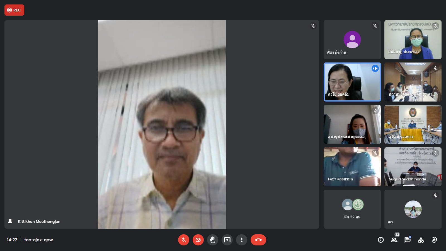Raise your hand in the meeting

[x=213, y=240]
